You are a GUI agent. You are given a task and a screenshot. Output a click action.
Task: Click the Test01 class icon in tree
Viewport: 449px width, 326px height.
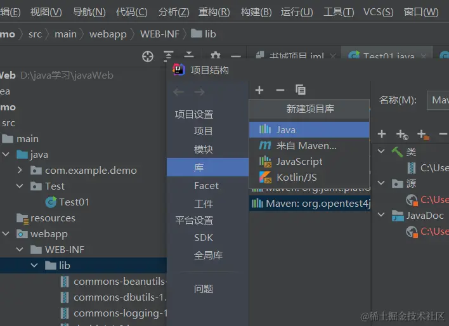point(51,202)
